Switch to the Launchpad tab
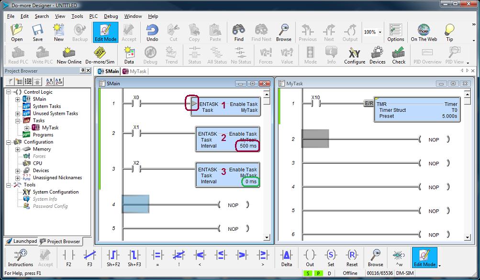Screen dimensions: 480x280 (x=21, y=241)
